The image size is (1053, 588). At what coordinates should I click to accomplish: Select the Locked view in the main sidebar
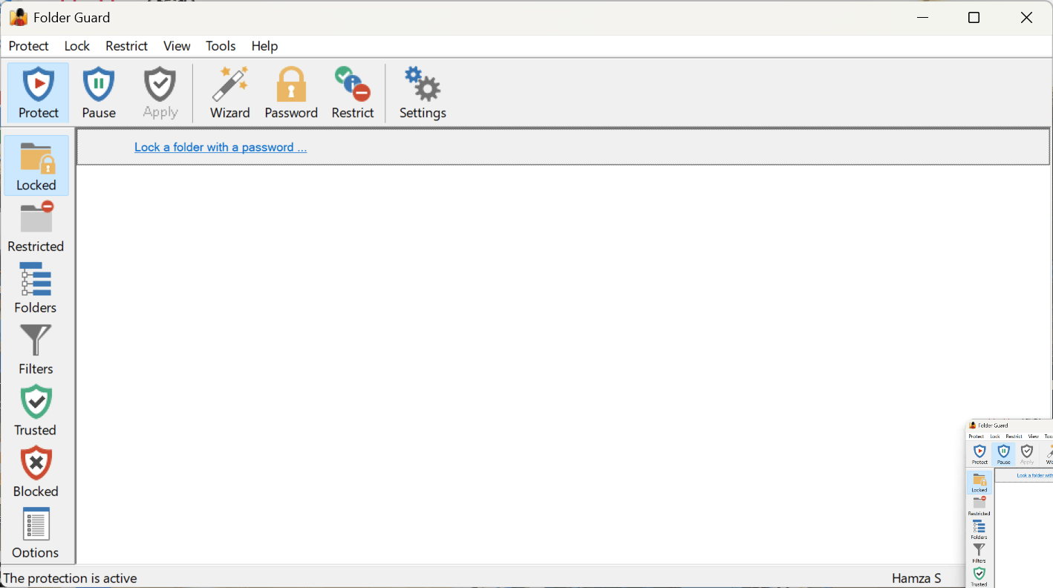click(x=36, y=166)
